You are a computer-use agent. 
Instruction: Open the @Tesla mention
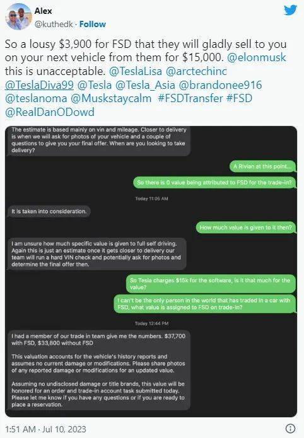click(94, 85)
